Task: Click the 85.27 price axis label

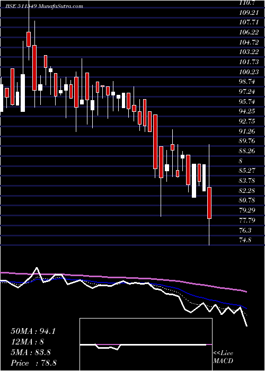Action: [x=248, y=171]
